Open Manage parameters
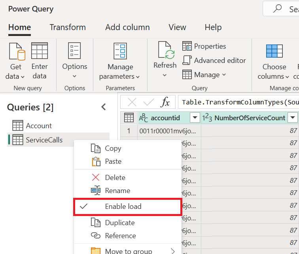 point(120,52)
